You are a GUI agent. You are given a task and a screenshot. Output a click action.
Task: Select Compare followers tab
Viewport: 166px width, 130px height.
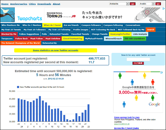(91, 25)
